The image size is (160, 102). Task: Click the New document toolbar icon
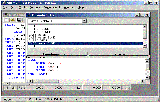coord(6,20)
